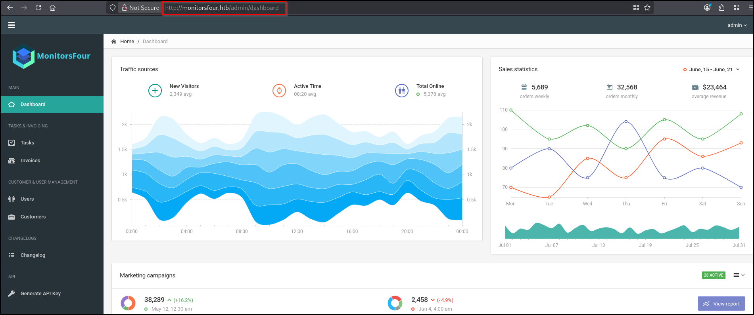Screen dimensions: 754x315
Task: Click the Thu peak point on blue line
Action: pos(626,121)
